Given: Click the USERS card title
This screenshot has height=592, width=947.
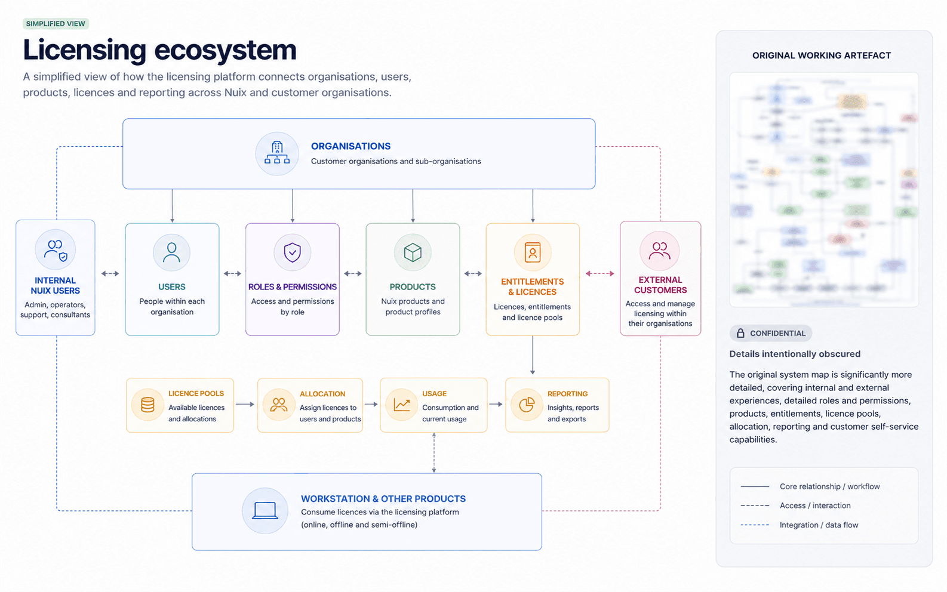Looking at the screenshot, I should pos(172,287).
